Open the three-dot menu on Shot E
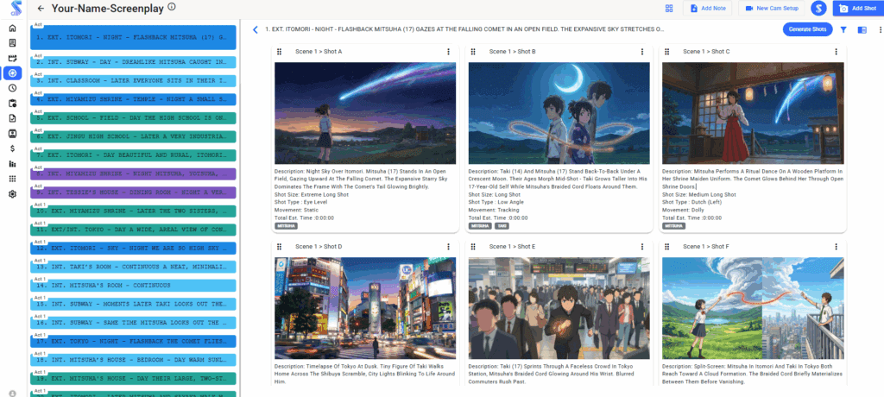 pos(642,247)
